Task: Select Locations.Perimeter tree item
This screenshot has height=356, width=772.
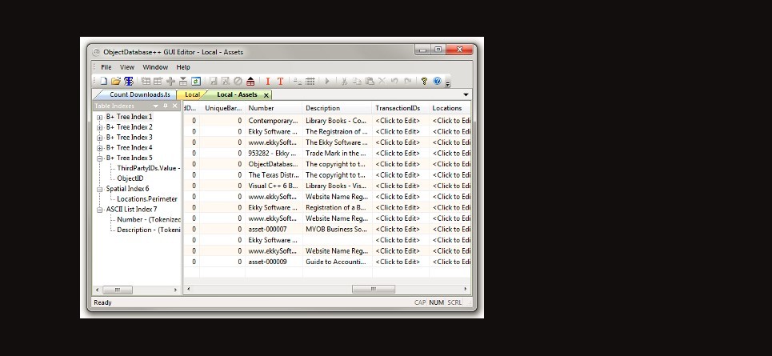Action: 147,199
